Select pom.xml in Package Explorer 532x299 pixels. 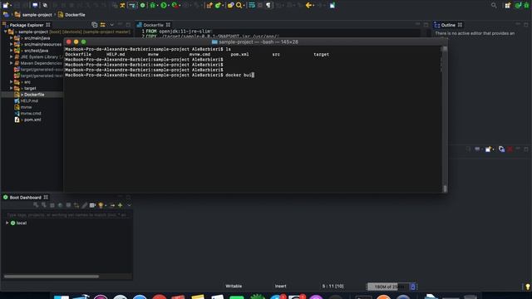click(32, 120)
